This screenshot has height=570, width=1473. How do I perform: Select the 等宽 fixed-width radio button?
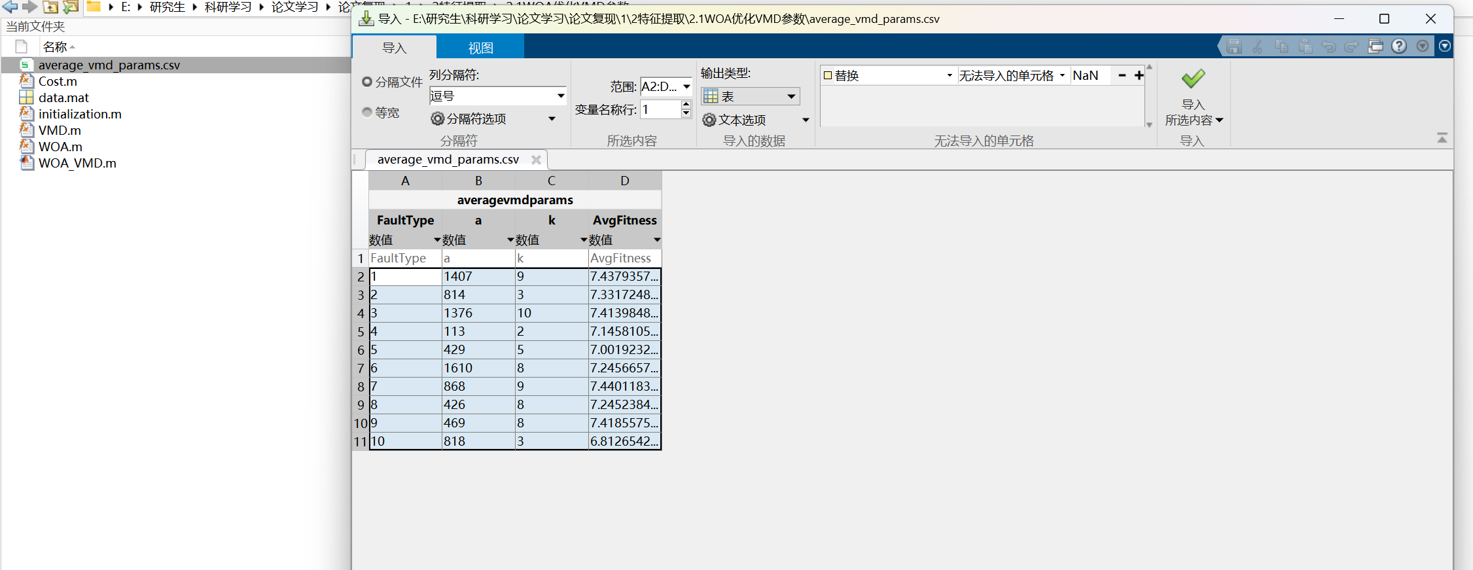pos(367,113)
